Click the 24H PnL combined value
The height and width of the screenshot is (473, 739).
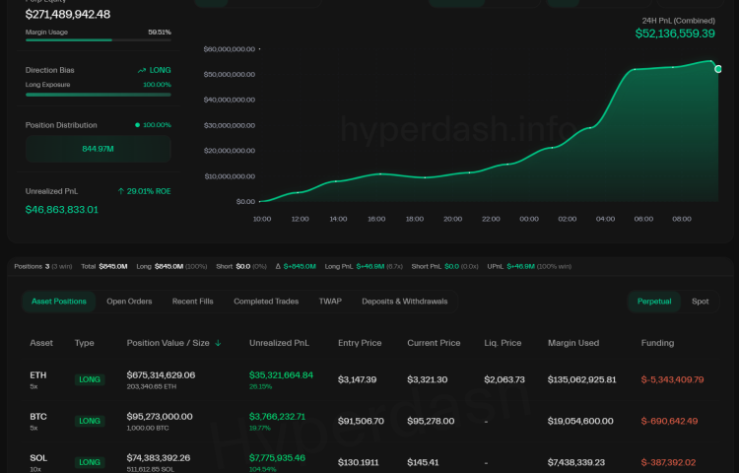(x=675, y=34)
